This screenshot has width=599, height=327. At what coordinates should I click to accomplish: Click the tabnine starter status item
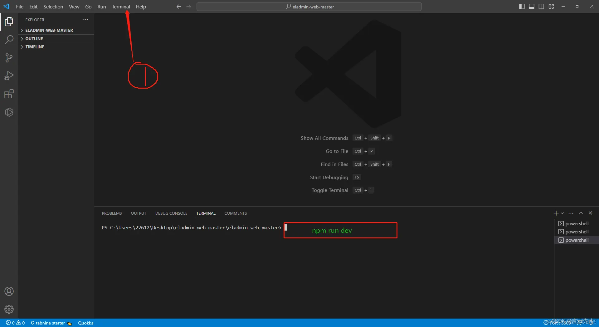[51, 323]
